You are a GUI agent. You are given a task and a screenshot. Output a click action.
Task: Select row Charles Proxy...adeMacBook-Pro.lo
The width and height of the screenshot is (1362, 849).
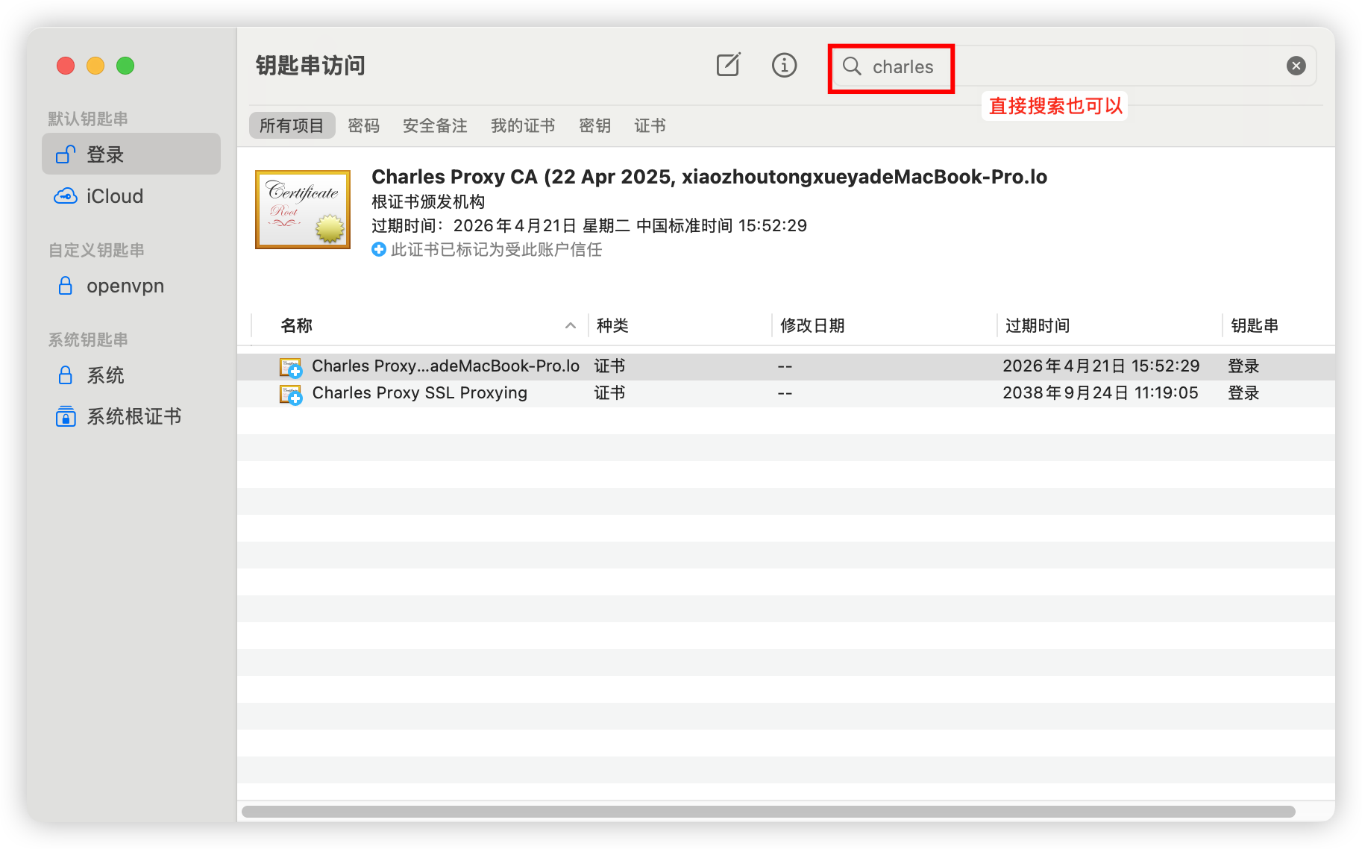click(786, 366)
